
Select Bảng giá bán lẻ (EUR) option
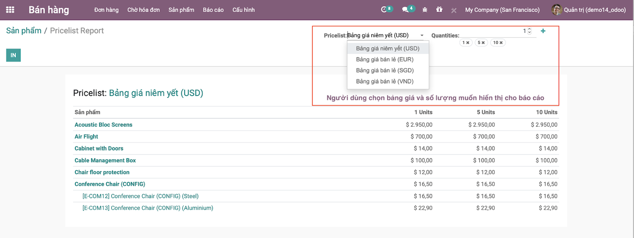pos(384,59)
